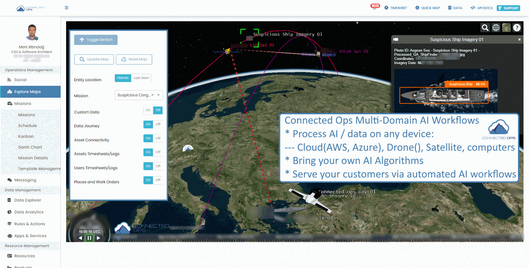529x268 pixels.
Task: Turn Users Timesheets/Logs off
Action: (158, 166)
